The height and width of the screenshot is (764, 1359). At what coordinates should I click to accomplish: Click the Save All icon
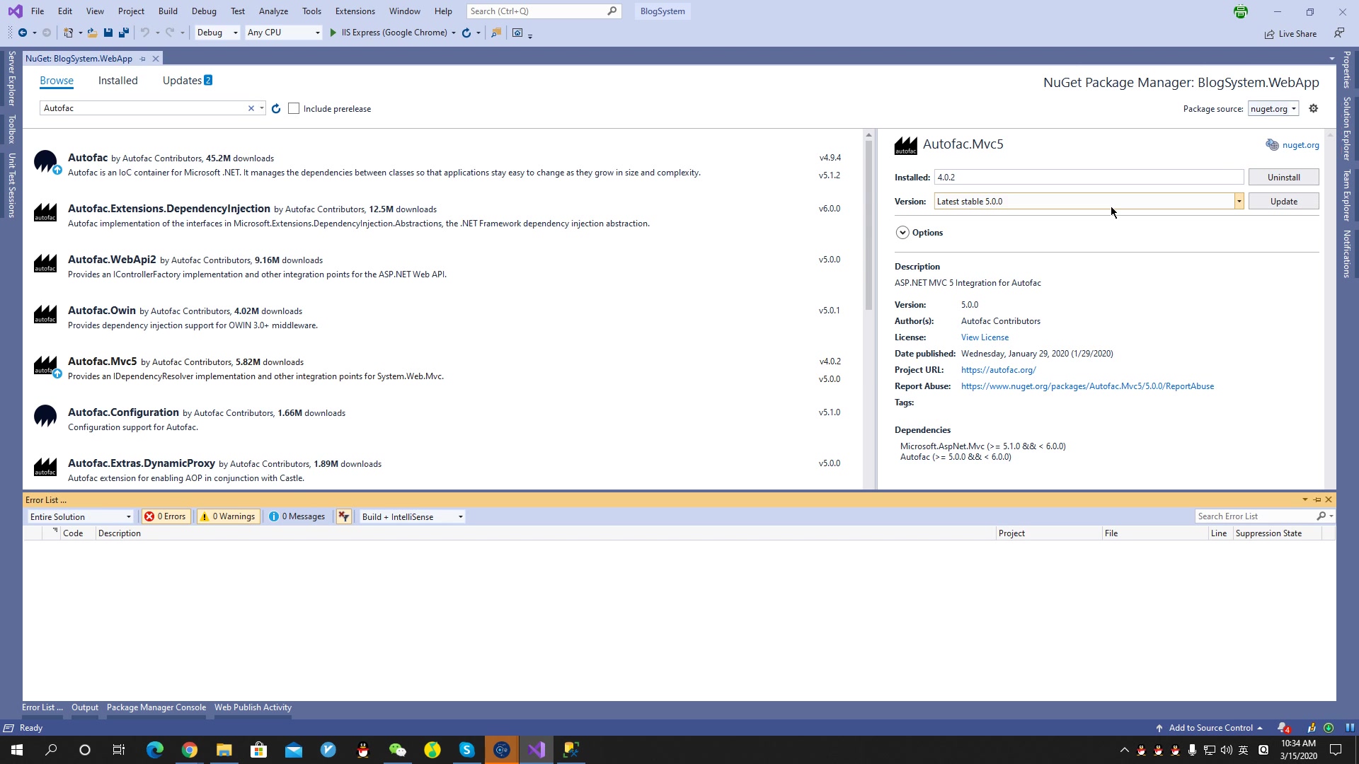pos(124,33)
